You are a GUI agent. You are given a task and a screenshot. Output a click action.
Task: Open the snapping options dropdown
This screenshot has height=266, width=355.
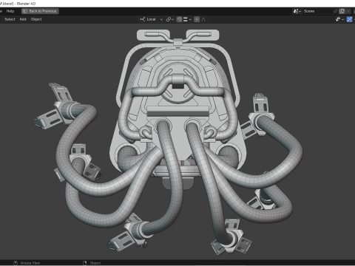click(187, 19)
